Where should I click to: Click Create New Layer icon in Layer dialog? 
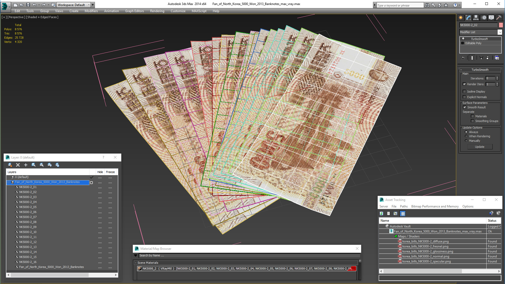coord(10,165)
